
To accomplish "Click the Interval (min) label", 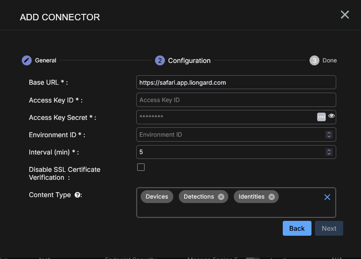I will pyautogui.click(x=54, y=152).
